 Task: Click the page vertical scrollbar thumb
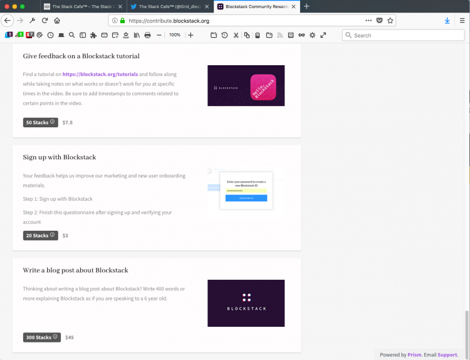click(467, 334)
